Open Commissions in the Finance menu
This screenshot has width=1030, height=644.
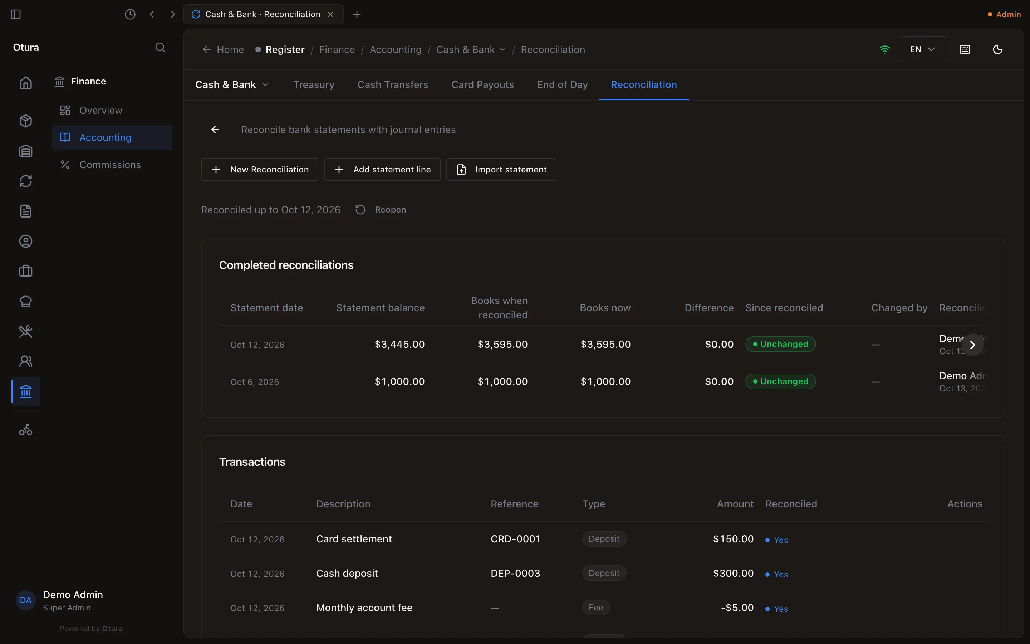(x=112, y=165)
